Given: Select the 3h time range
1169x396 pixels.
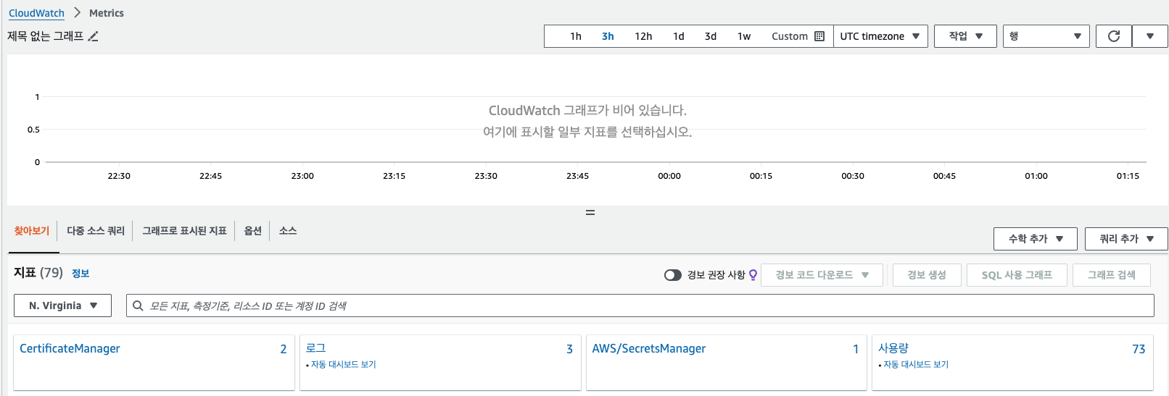Looking at the screenshot, I should click(608, 36).
